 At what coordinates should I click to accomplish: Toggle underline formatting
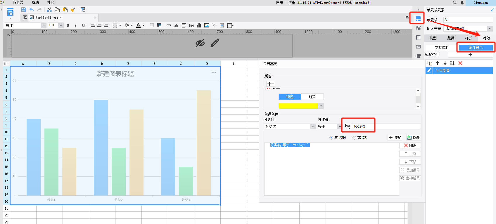tap(83, 25)
